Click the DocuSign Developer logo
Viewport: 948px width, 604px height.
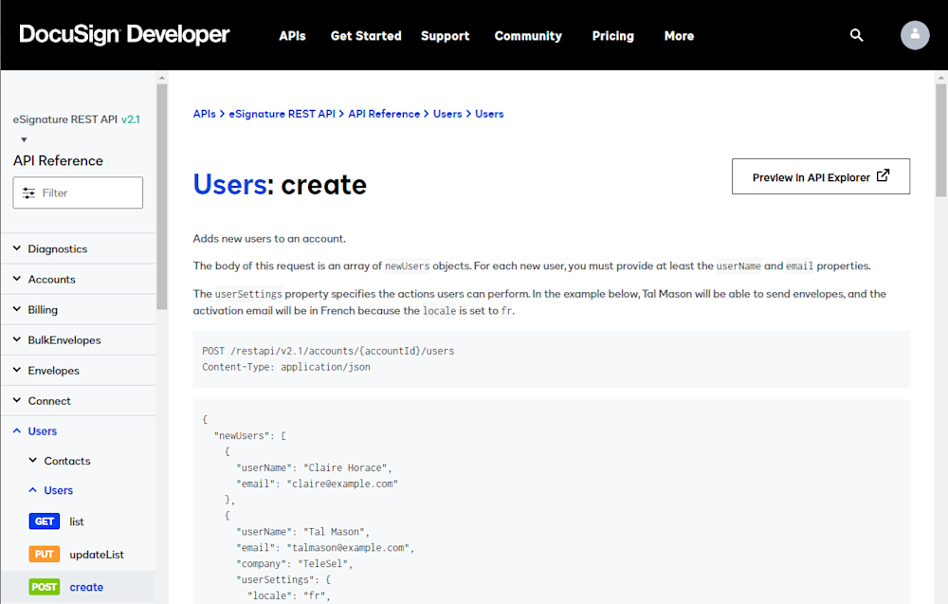[x=123, y=34]
